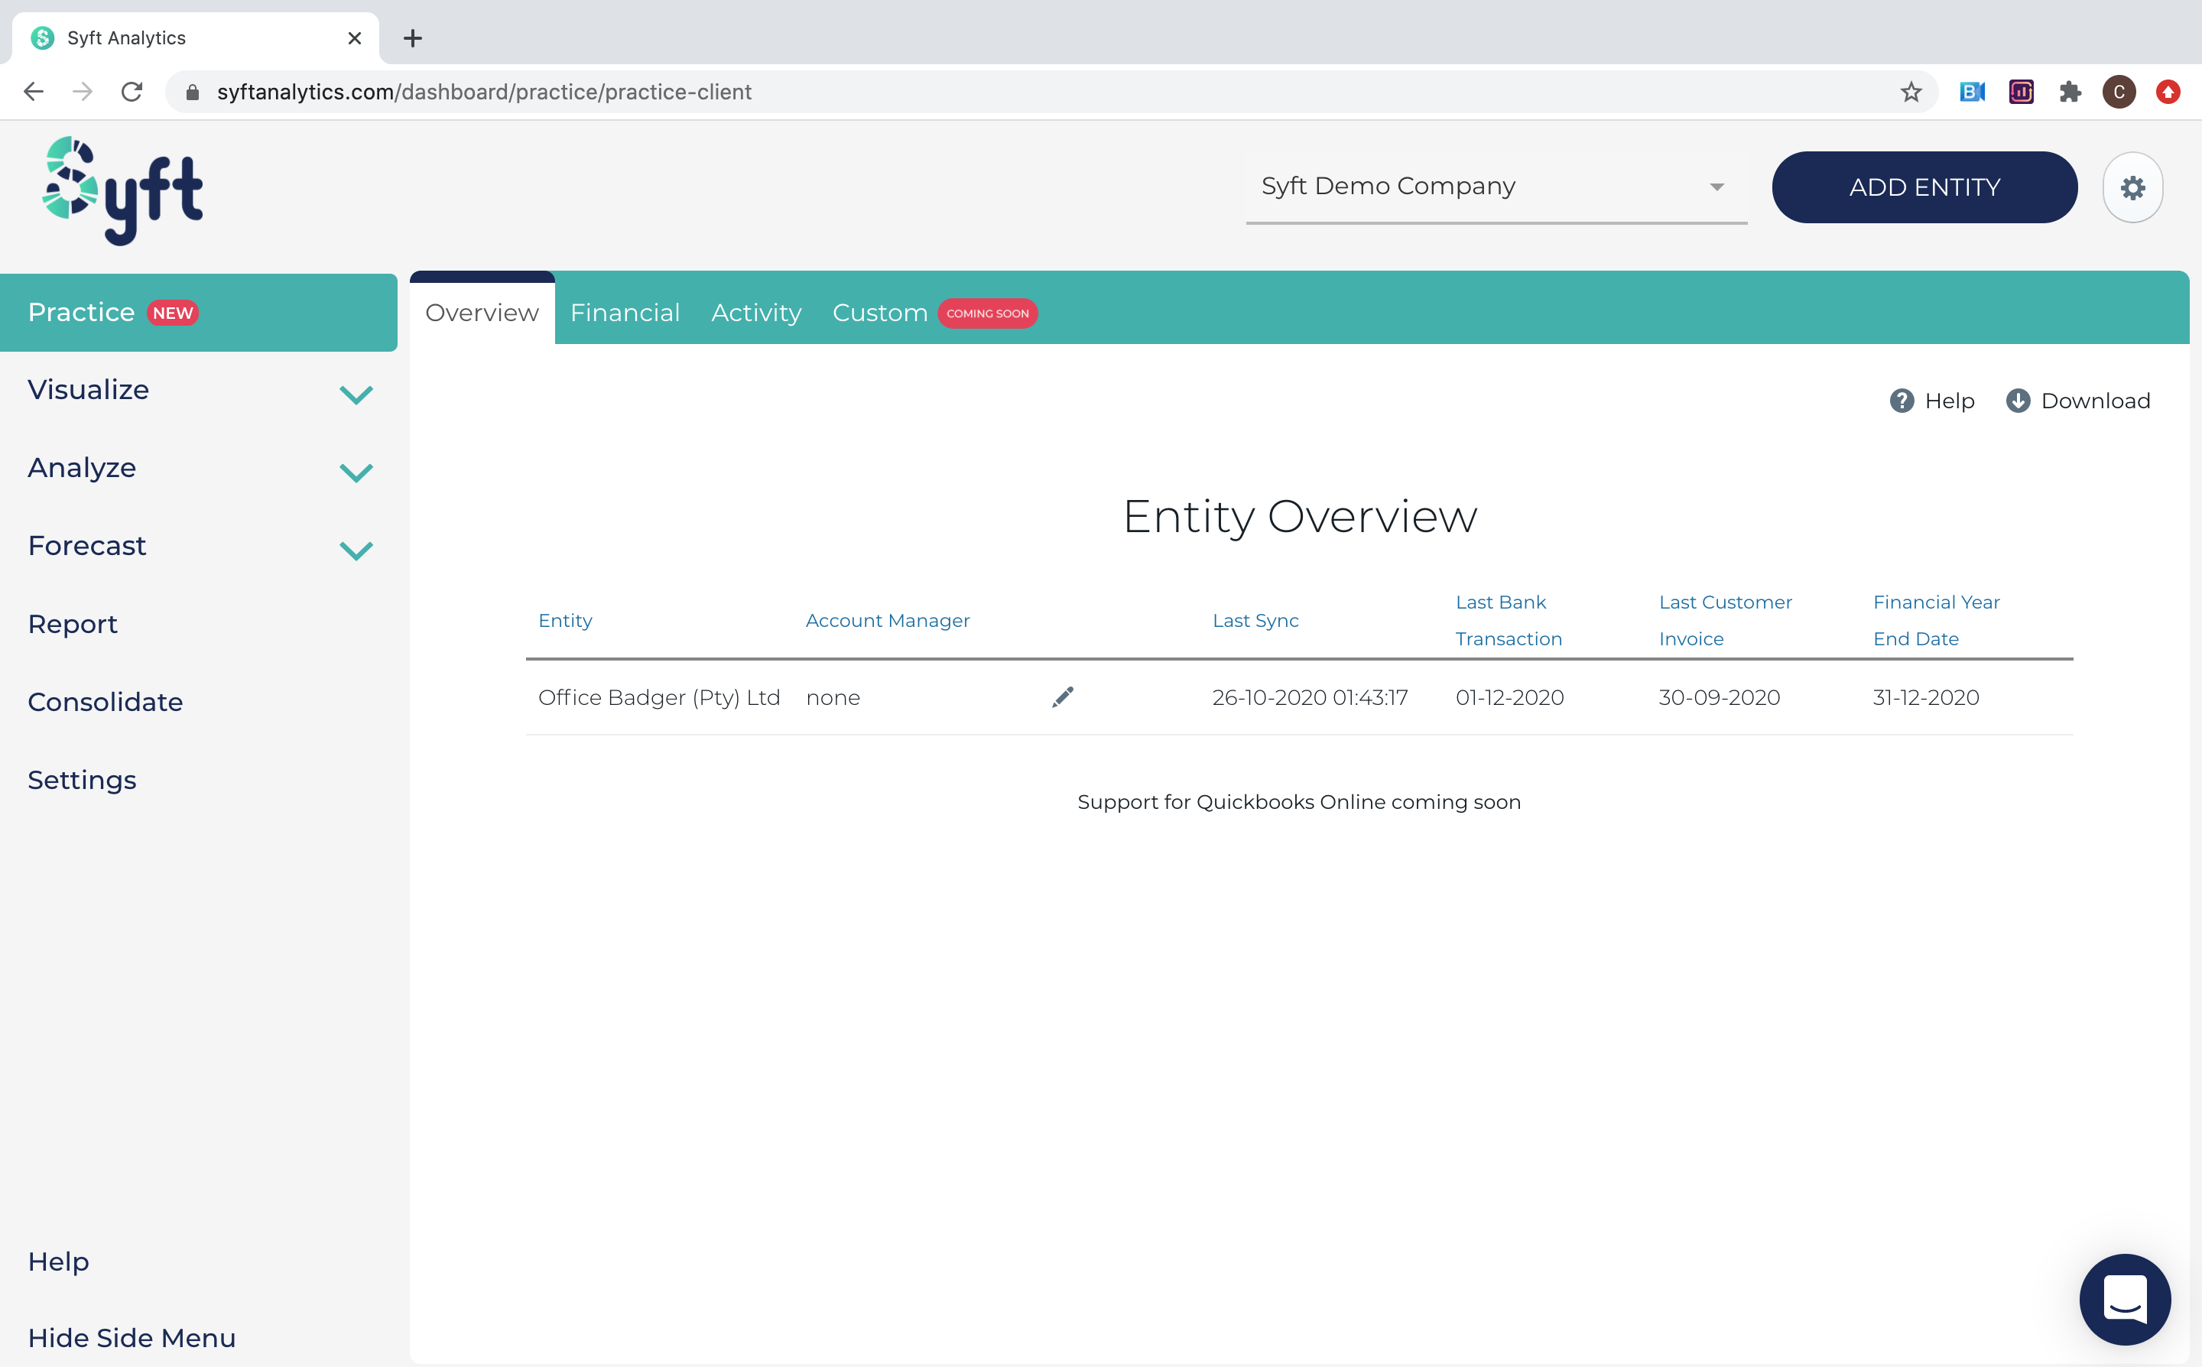Open the Activity tab
2202x1367 pixels.
click(x=755, y=312)
